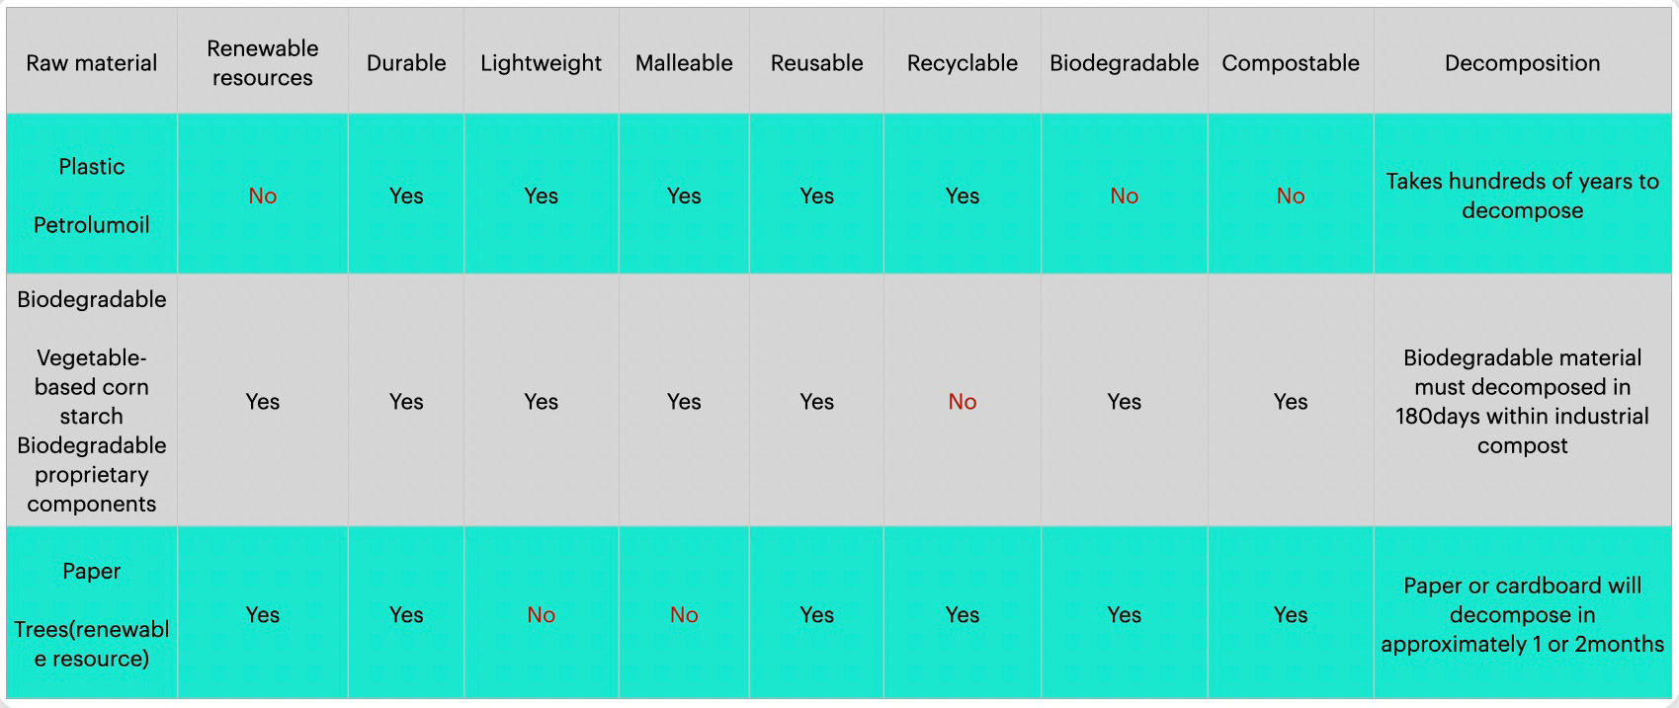Screen dimensions: 1679x708
Task: Click the 'approximately 1 or 2months' cell
Action: pyautogui.click(x=1523, y=613)
